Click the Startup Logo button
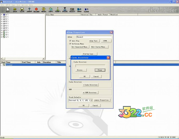179x139 pixels. pos(89,54)
